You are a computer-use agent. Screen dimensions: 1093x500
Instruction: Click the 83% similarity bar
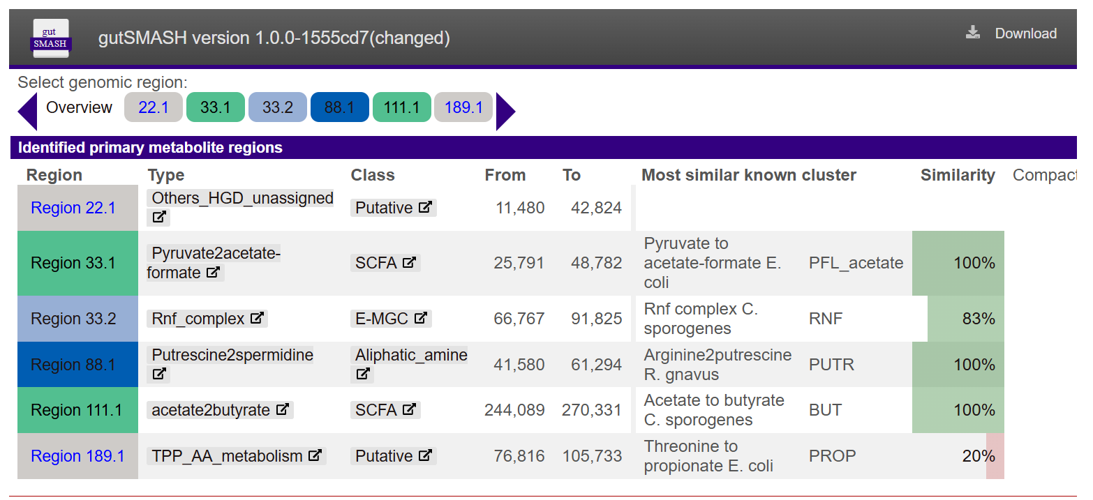[x=965, y=319]
